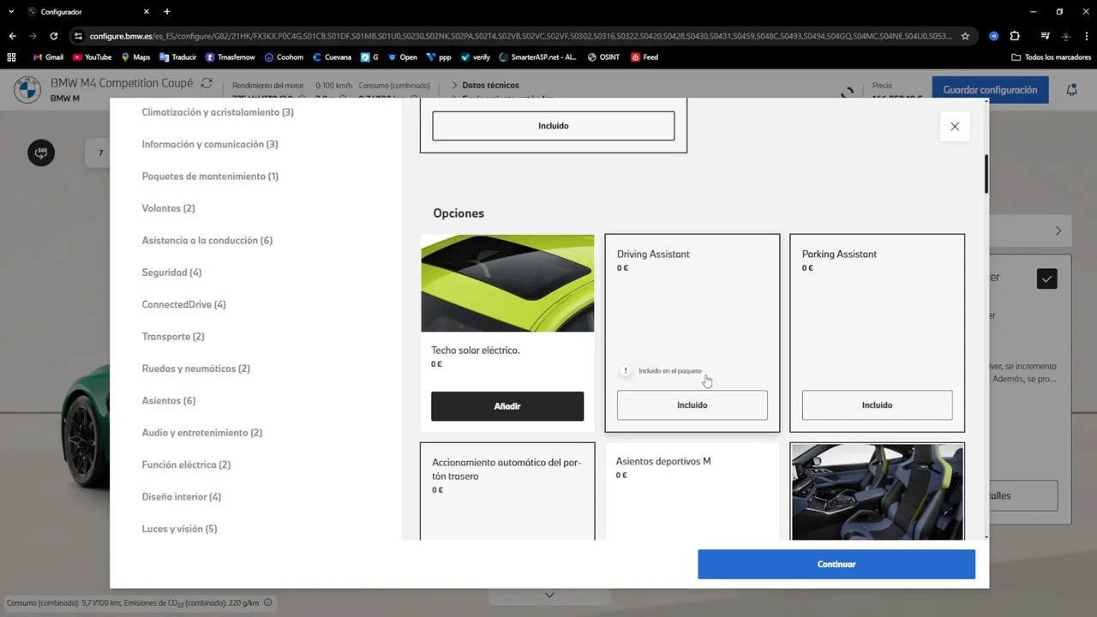This screenshot has width=1097, height=617.
Task: Open the Open bookmark
Action: [x=402, y=57]
